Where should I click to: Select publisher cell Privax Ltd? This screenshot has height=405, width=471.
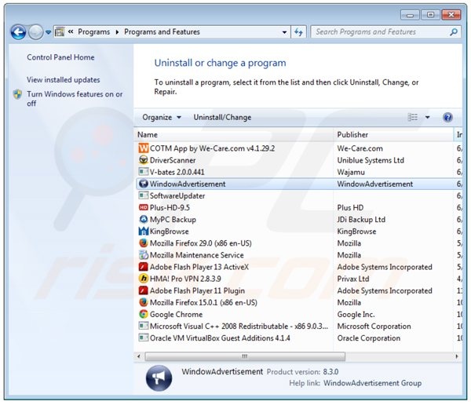tap(353, 279)
